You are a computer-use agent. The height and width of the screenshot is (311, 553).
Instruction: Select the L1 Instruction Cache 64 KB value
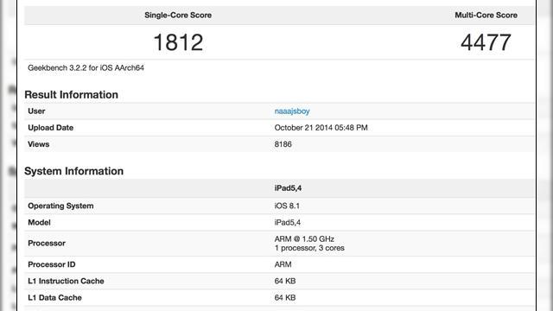click(x=285, y=281)
